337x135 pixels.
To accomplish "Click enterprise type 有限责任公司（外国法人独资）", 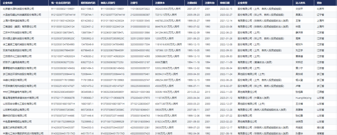I will (254, 98).
